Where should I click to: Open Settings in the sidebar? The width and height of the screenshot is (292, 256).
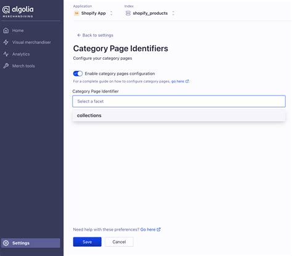pyautogui.click(x=31, y=243)
